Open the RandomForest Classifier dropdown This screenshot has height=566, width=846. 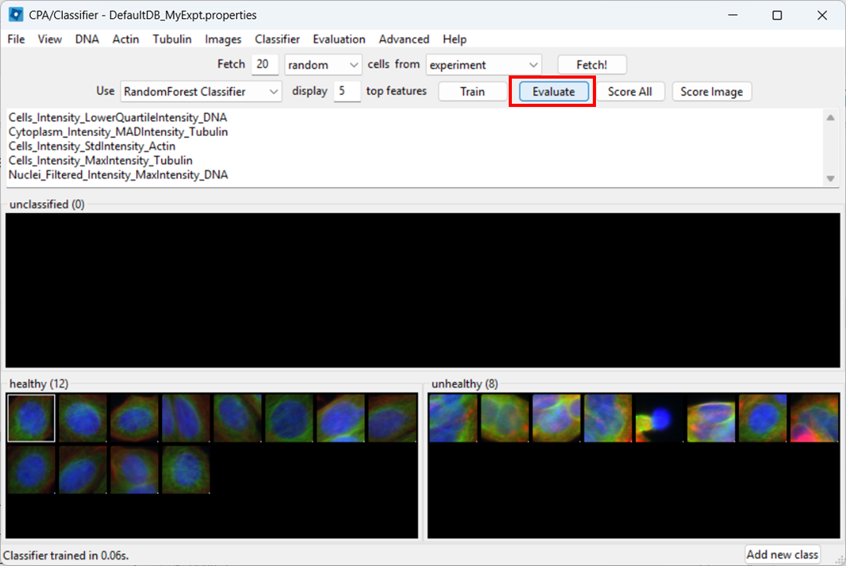click(x=200, y=91)
